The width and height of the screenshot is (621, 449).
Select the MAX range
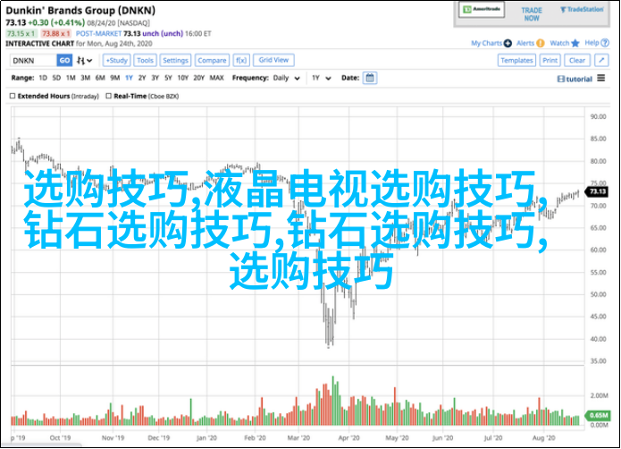coord(216,78)
